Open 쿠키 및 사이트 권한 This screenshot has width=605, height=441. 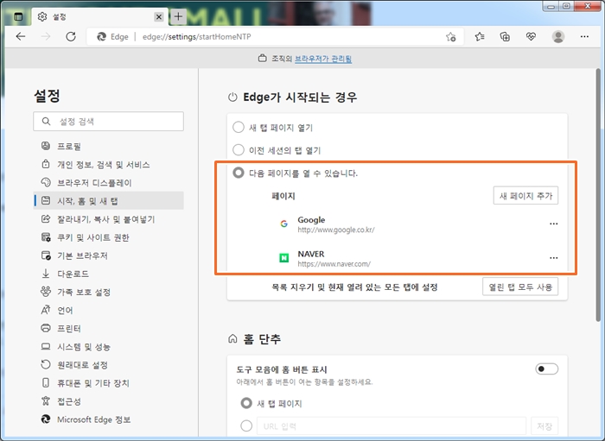point(108,237)
